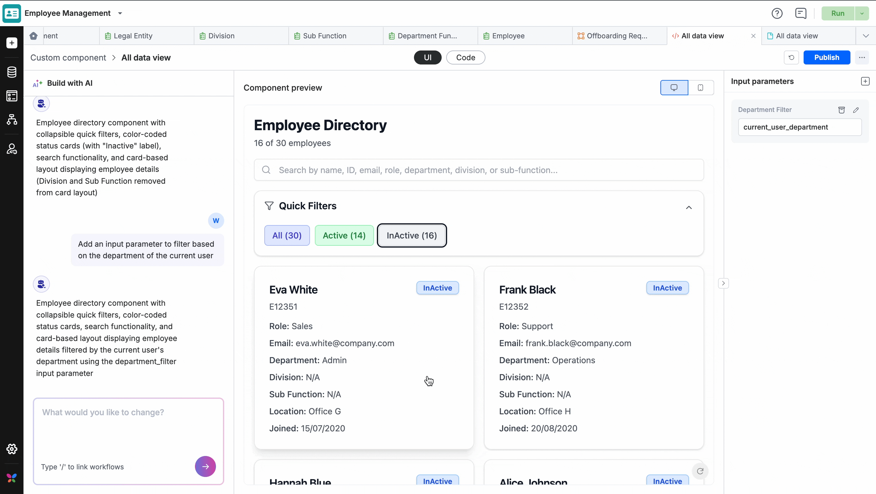Open the Sub Function tab

[325, 36]
